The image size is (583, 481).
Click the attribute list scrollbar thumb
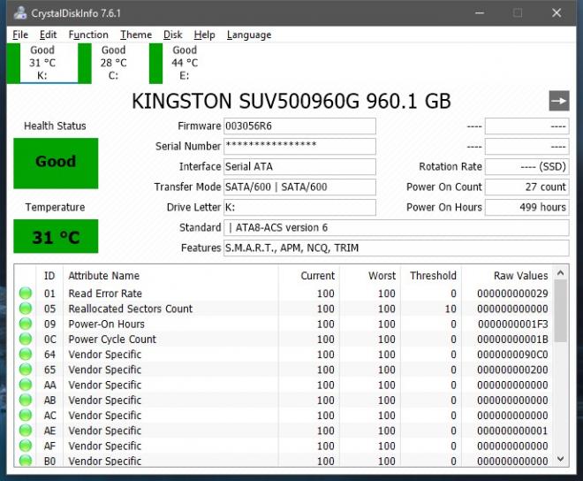pyautogui.click(x=560, y=310)
